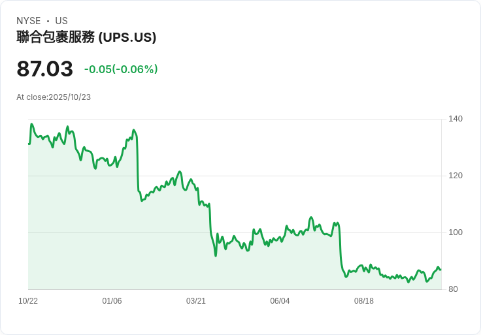Screen dimensions: 481x335
Task: Click the 06/04 x-axis date
Action: tap(280, 301)
